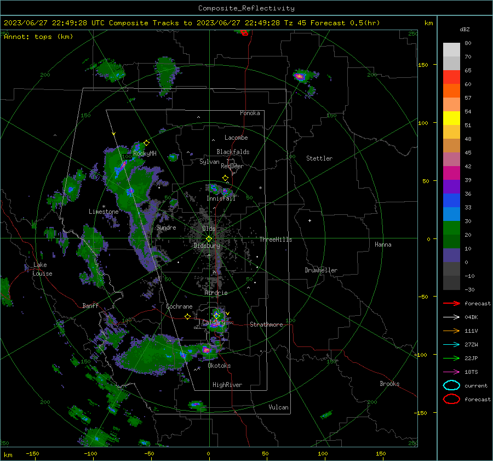The height and width of the screenshot is (461, 493).
Task: Click the yellow diamond marker below Cochrane
Action: (187, 316)
